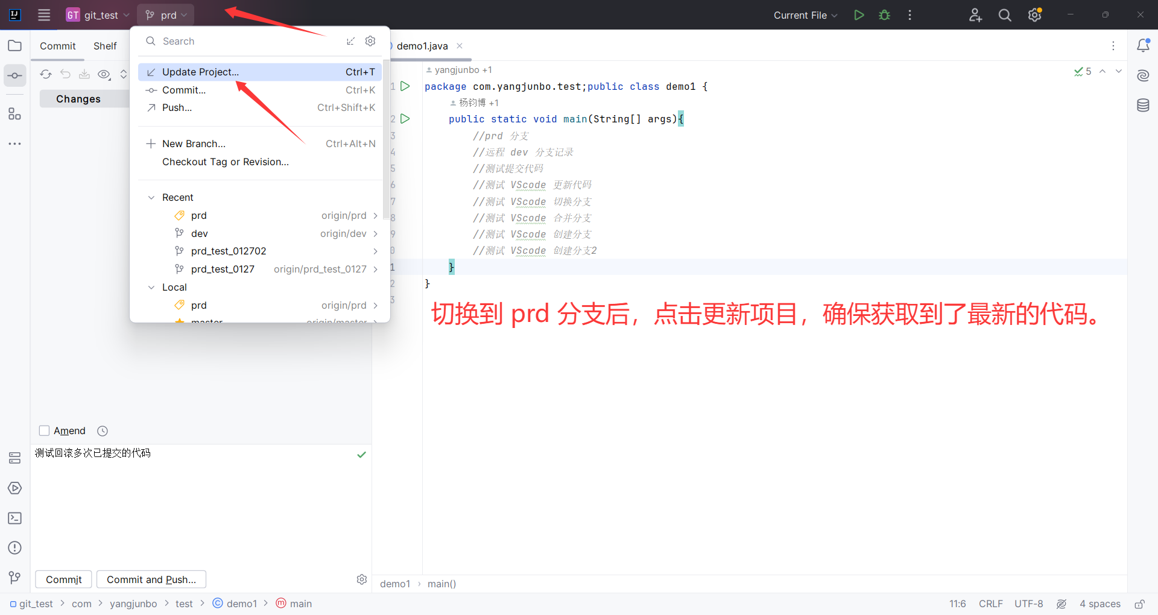
Task: Start debugging the current file
Action: [x=884, y=14]
